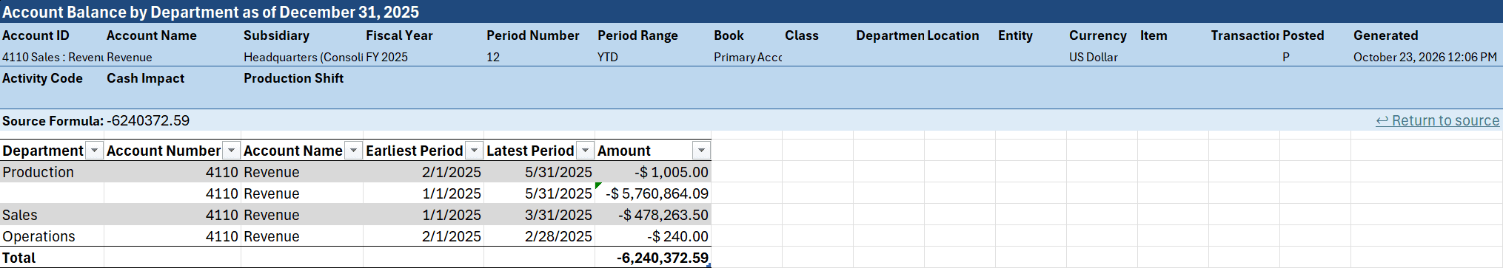Select the Cash Impact header
This screenshot has width=1503, height=268.
[173, 78]
